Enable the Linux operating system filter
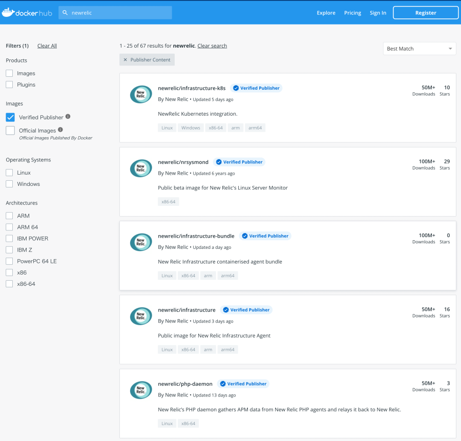The image size is (461, 441). pos(9,173)
